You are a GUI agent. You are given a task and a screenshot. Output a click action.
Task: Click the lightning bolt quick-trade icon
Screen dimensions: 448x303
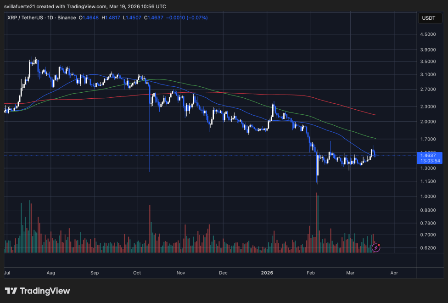[x=376, y=248]
